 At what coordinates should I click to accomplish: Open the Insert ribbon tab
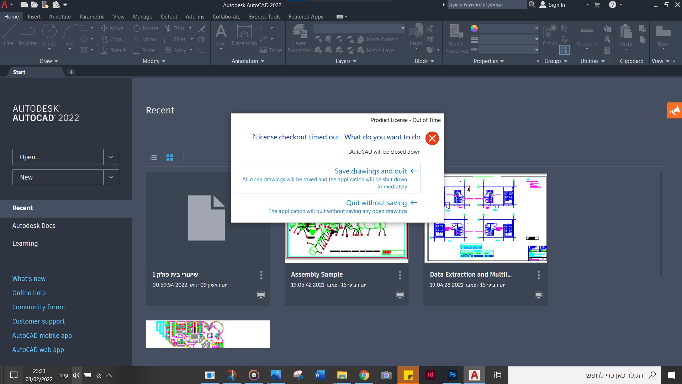click(34, 16)
